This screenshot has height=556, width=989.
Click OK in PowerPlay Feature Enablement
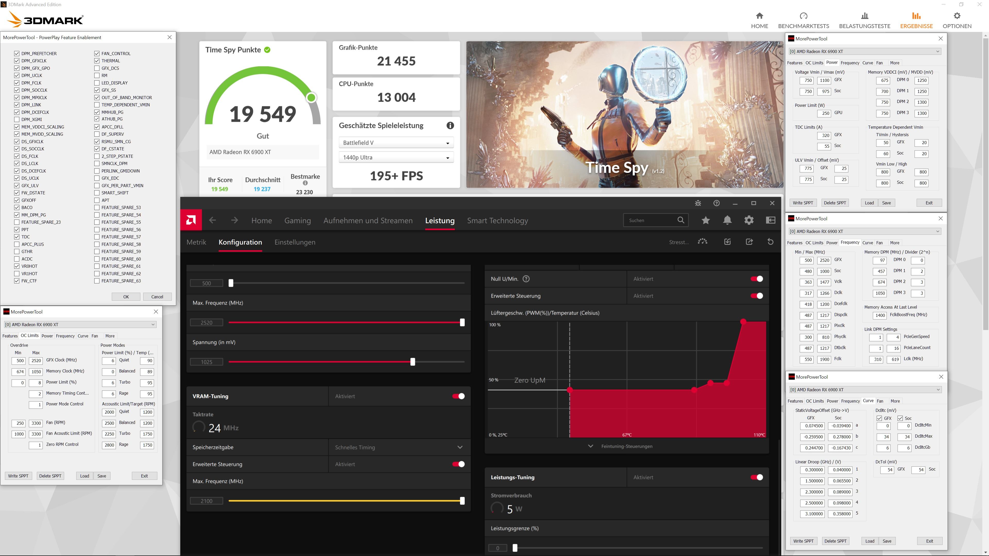click(126, 297)
